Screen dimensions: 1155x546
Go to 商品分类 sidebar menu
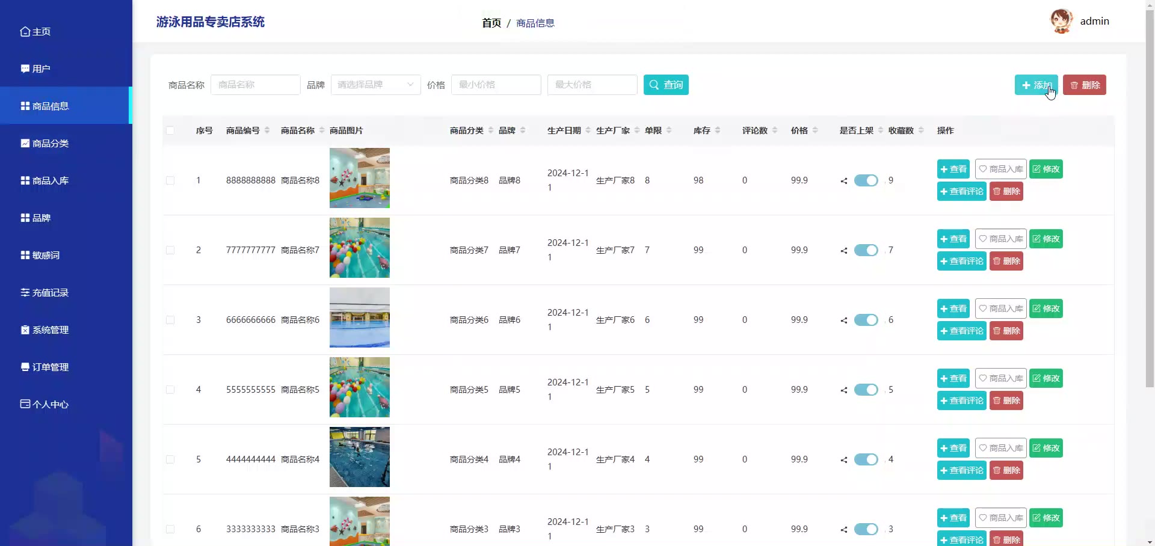[51, 144]
